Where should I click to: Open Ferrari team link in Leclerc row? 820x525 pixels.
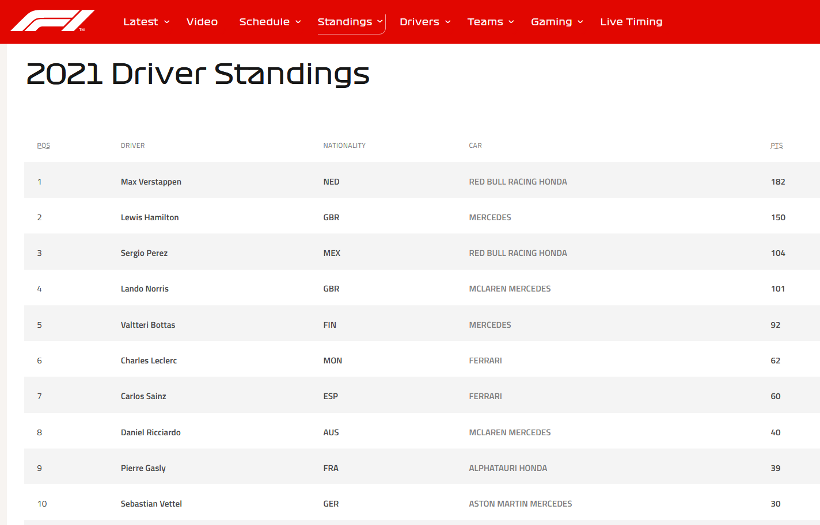tap(485, 361)
